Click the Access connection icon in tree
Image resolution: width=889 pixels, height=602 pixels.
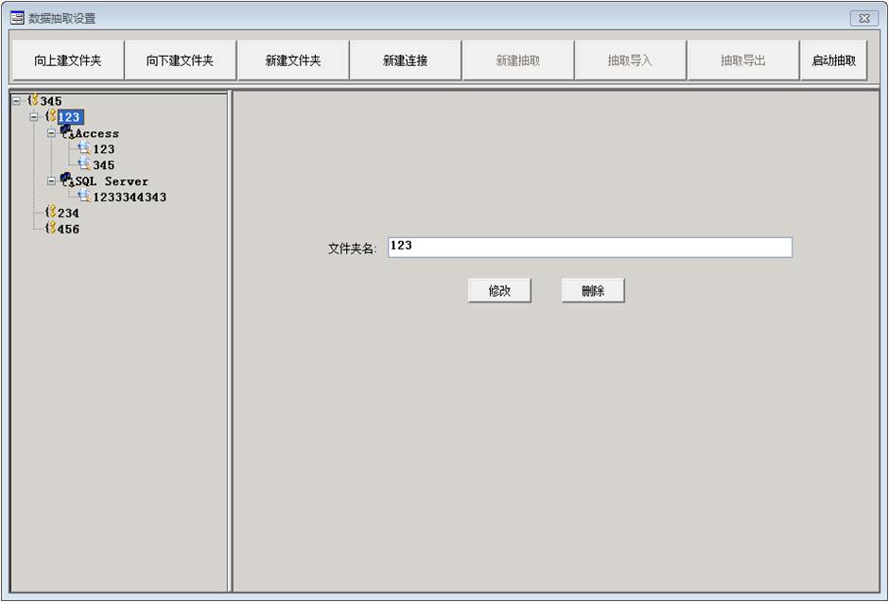pyautogui.click(x=66, y=132)
